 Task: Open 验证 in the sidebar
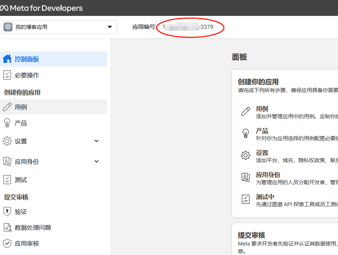tap(53, 212)
